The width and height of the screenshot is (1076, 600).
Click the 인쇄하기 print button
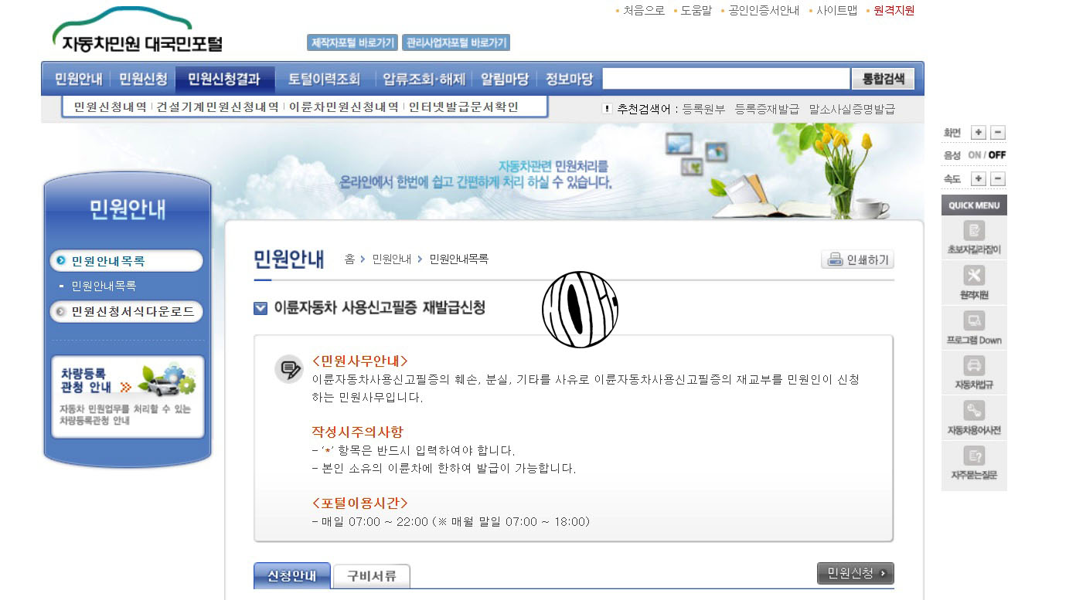(x=858, y=259)
